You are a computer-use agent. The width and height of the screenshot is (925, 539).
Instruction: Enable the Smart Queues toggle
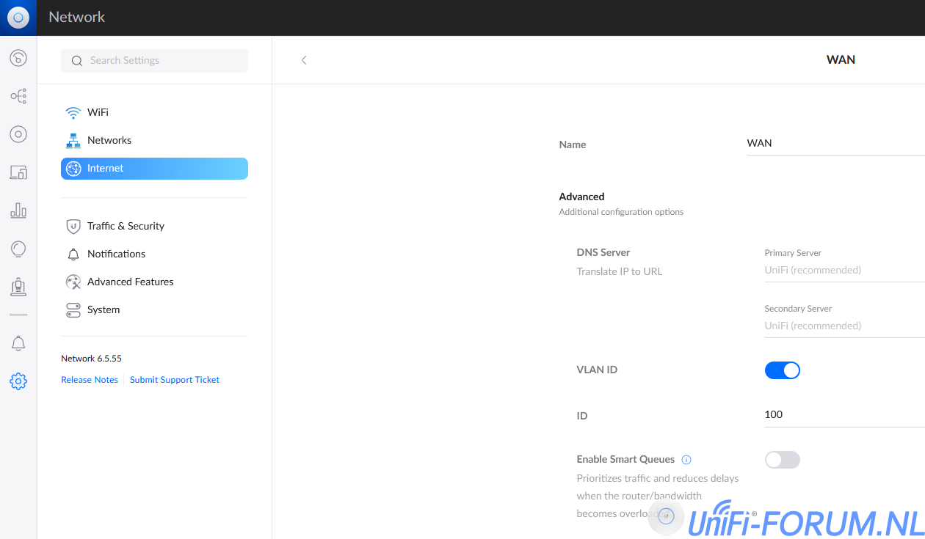click(782, 460)
